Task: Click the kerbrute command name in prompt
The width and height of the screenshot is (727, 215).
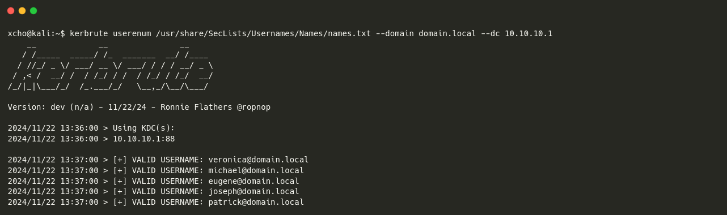Action: point(89,33)
